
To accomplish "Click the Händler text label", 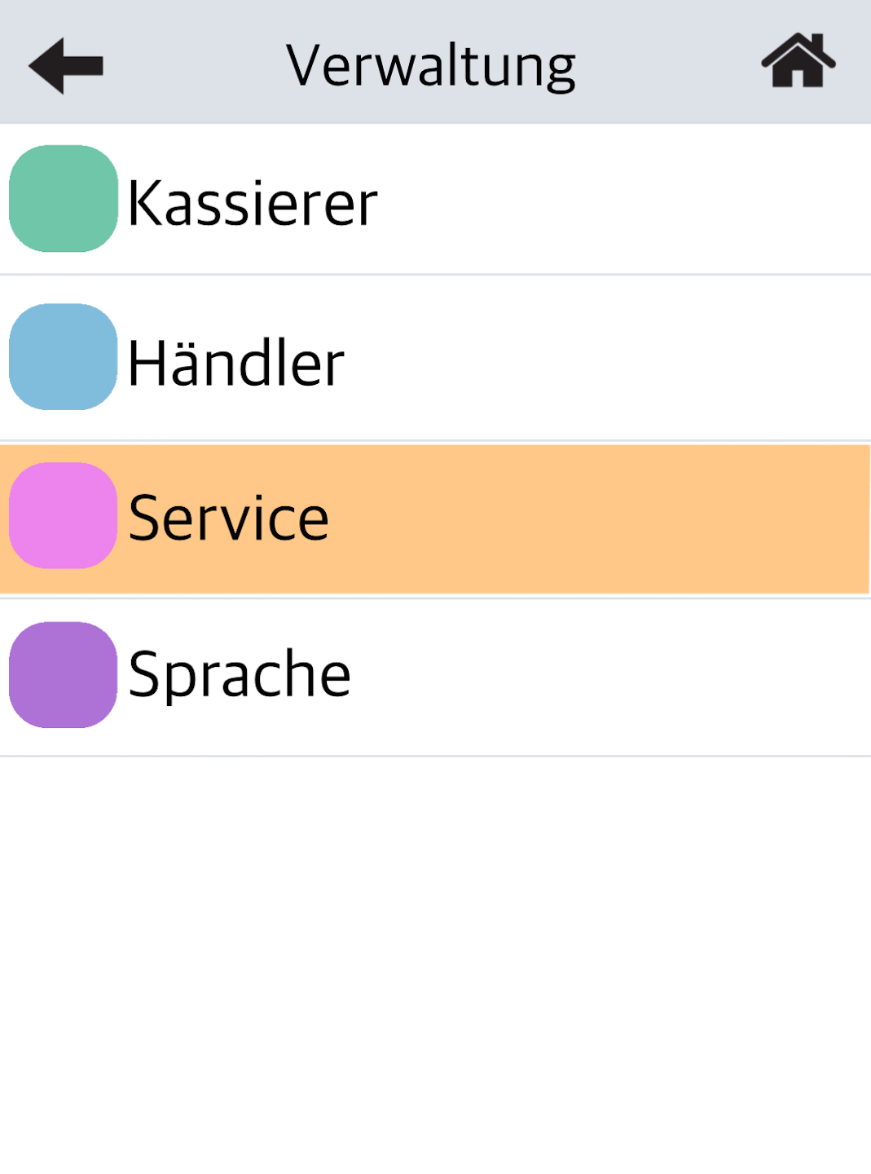I will tap(236, 361).
